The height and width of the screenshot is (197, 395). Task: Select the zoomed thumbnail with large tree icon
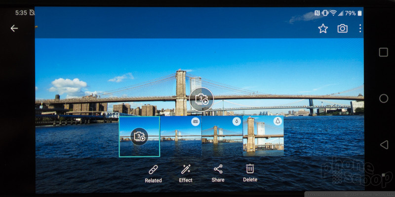pos(263,136)
